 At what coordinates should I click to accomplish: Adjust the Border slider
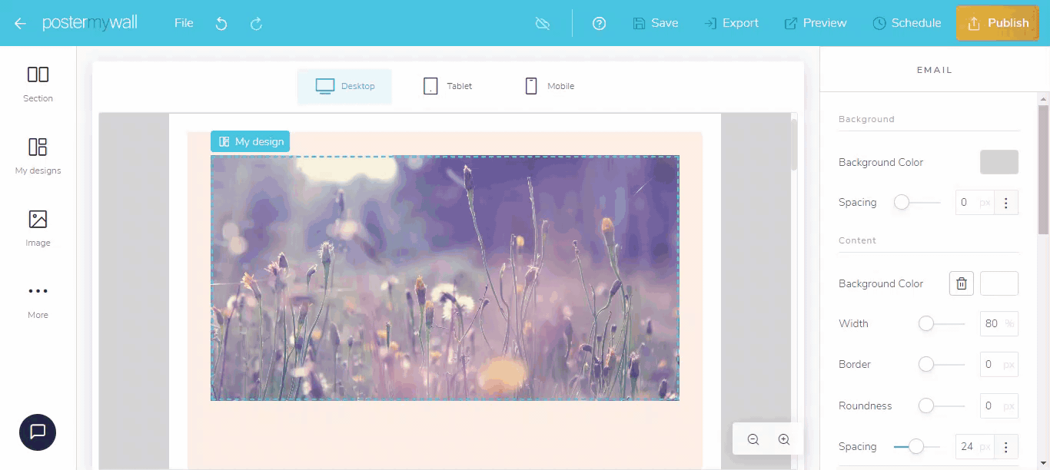(x=942, y=365)
